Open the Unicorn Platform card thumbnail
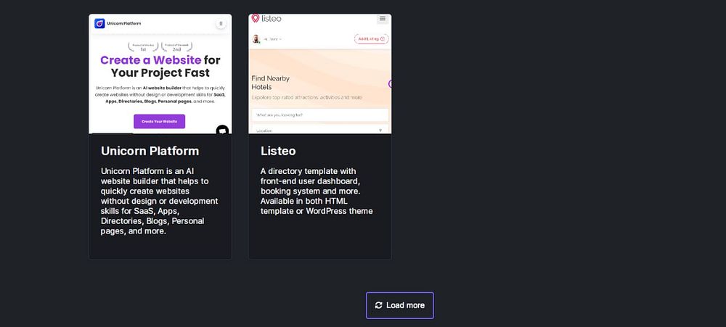Viewport: 726px width, 327px height. click(x=160, y=74)
